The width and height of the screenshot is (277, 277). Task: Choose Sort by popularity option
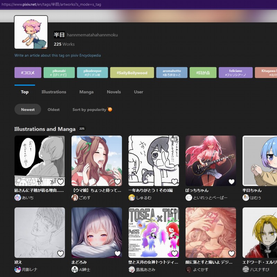[92, 109]
